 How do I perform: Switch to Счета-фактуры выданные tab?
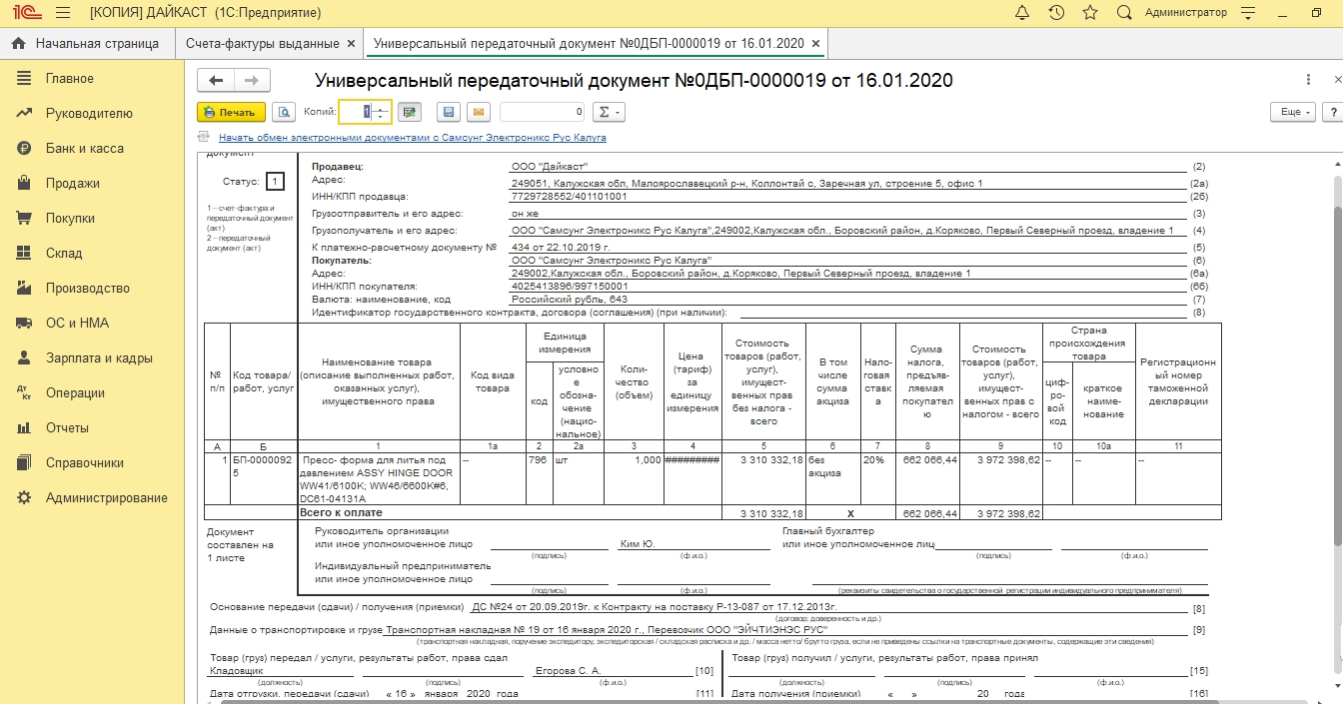[x=263, y=44]
